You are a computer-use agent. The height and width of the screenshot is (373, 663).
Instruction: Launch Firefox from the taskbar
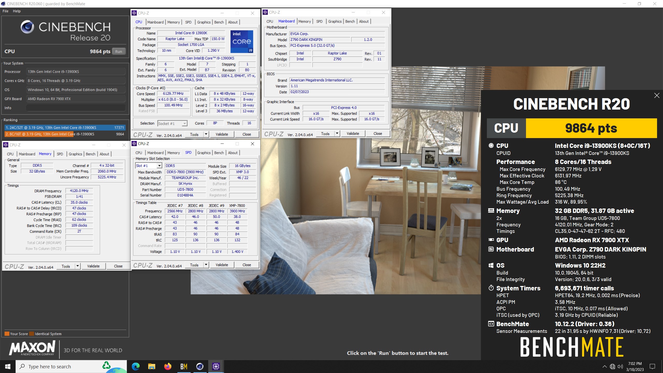point(168,367)
